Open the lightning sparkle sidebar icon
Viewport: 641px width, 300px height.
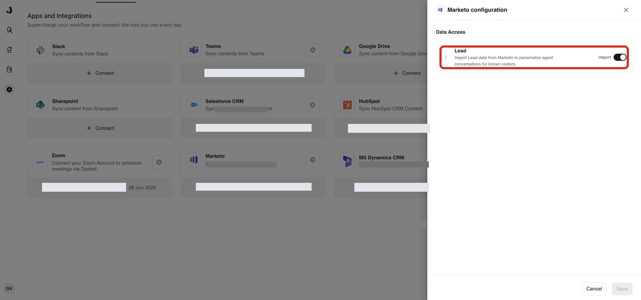(x=9, y=30)
